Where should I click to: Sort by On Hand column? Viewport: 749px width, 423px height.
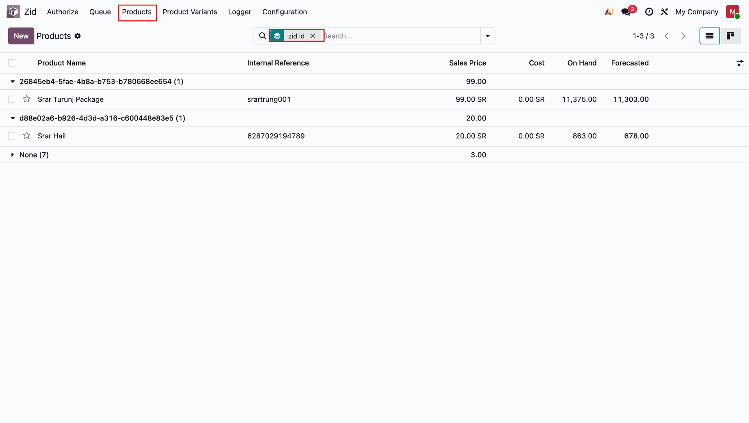coord(582,63)
